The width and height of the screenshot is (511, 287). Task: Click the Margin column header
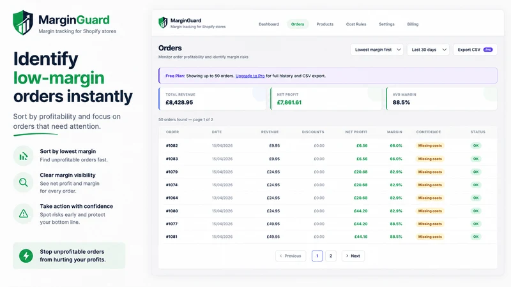(394, 132)
